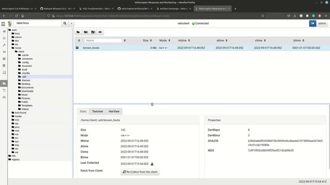330x185 pixels.
Task: Collapse the client folder in tree
Action: (x=21, y=51)
